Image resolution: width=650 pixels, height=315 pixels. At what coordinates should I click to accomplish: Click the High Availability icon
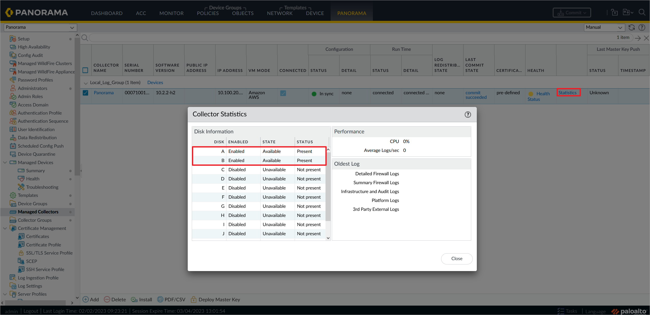pos(13,47)
